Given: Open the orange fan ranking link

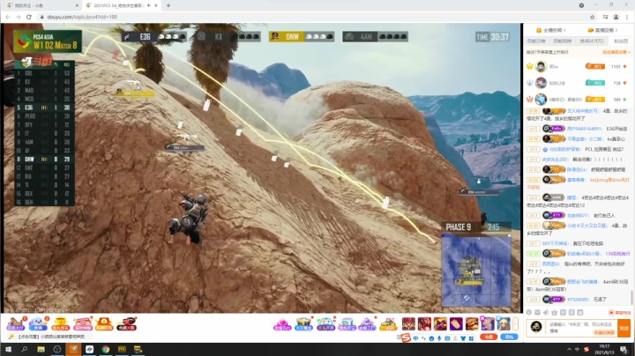Looking at the screenshot, I should tap(616, 52).
